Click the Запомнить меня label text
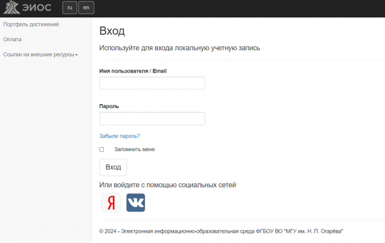385x243 pixels. coord(135,149)
